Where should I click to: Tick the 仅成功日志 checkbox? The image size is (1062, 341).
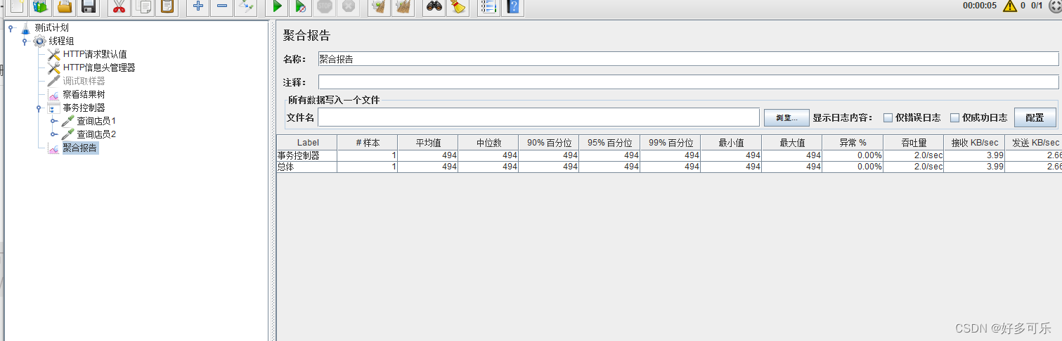(954, 117)
